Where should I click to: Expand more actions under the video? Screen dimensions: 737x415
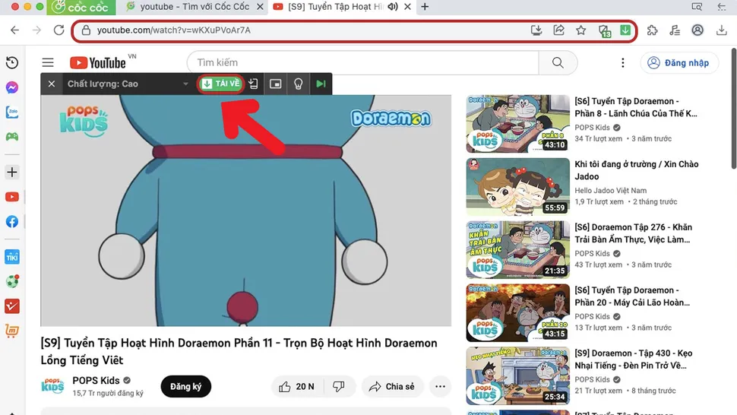pyautogui.click(x=440, y=387)
